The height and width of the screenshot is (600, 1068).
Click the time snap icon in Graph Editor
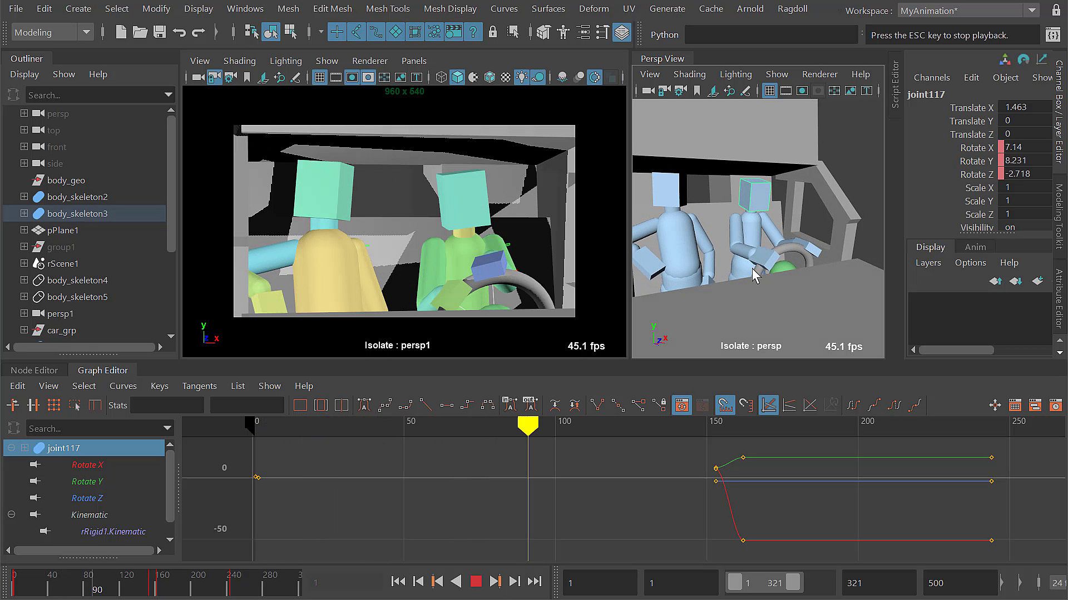point(725,406)
